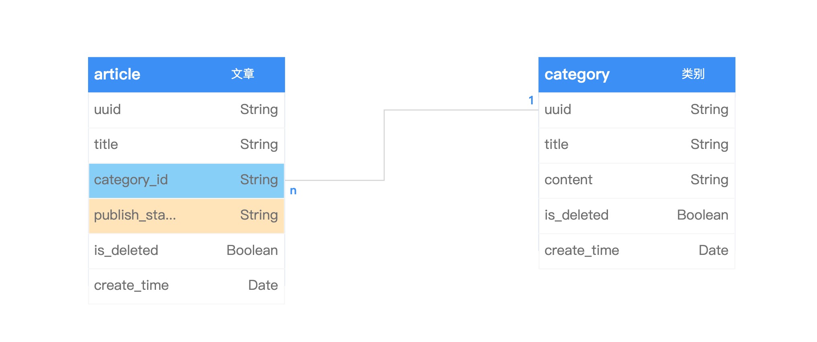Click the 类别 label in category header
The image size is (817, 342).
(x=693, y=74)
